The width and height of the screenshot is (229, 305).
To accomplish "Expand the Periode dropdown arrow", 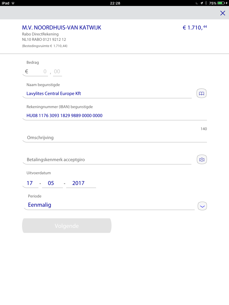I will [x=202, y=206].
